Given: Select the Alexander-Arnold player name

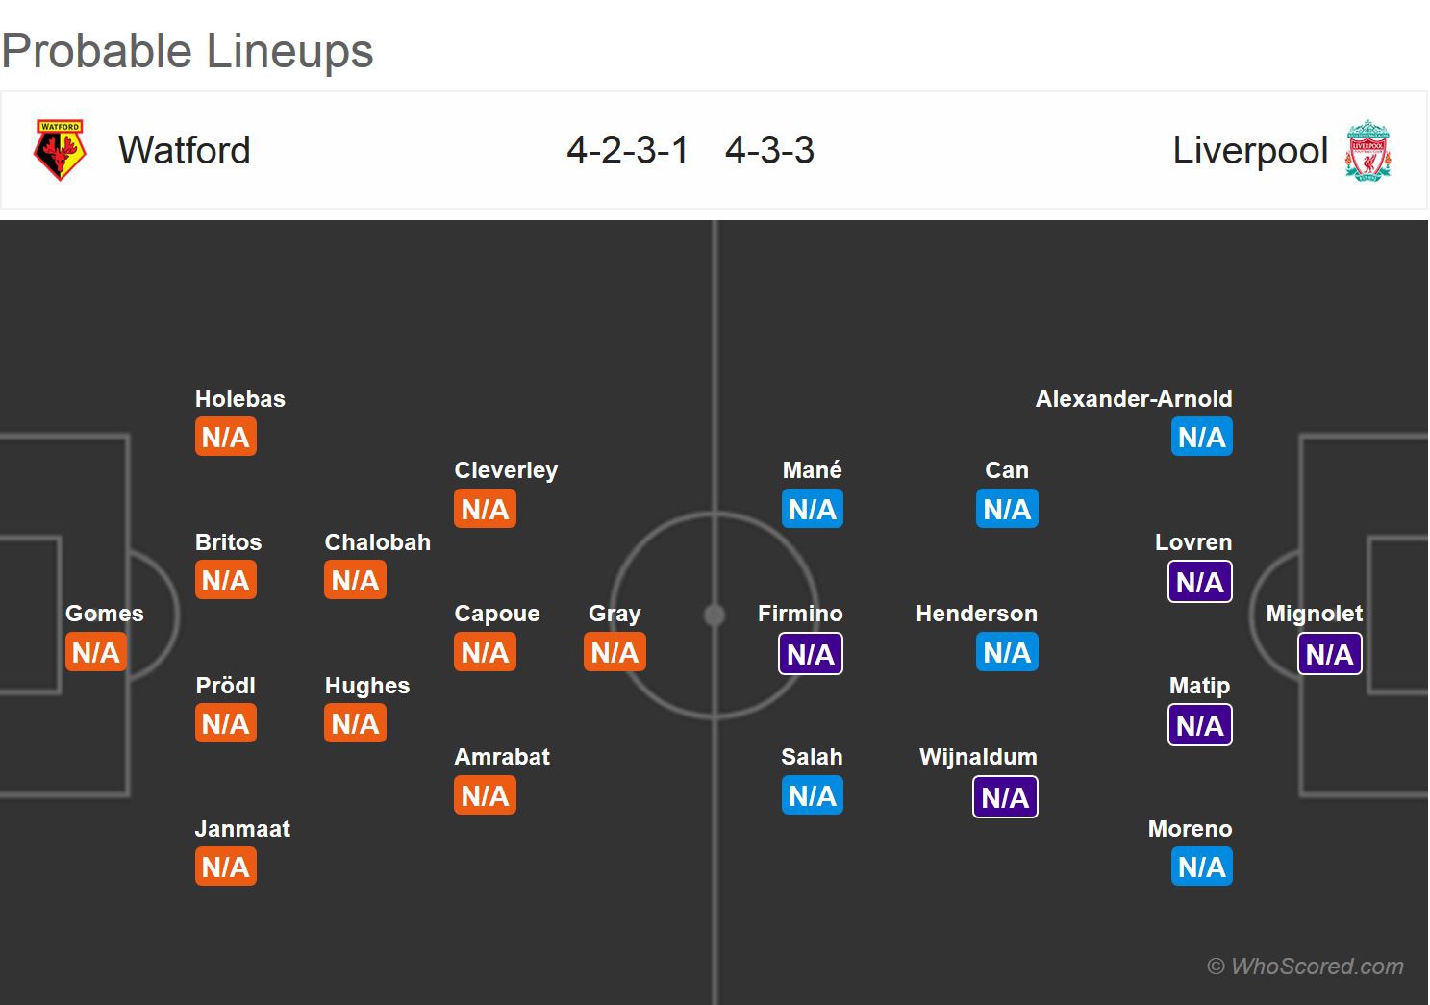Looking at the screenshot, I should pos(1134,399).
